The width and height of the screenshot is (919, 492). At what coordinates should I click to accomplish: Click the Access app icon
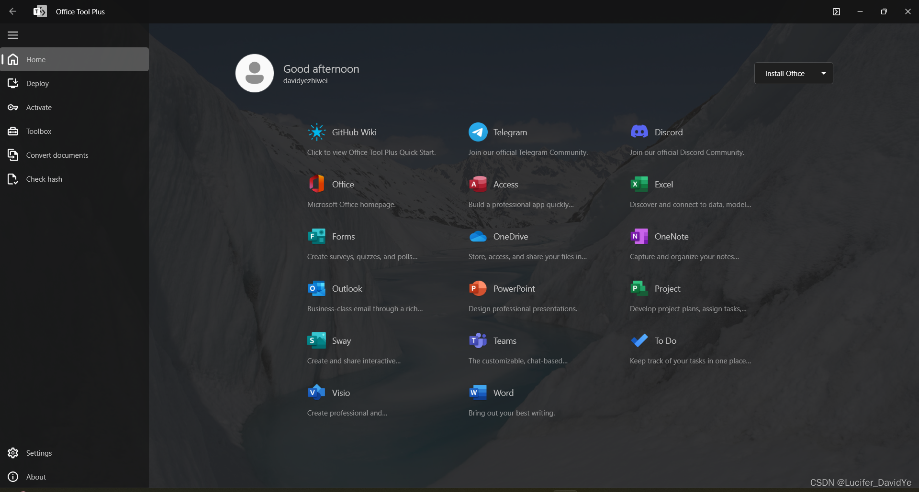478,184
